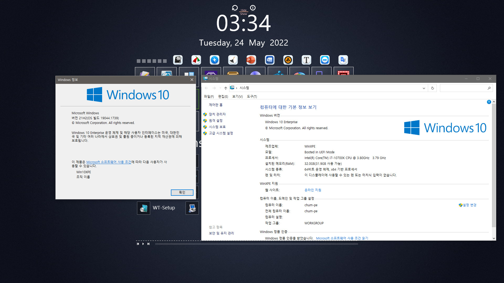Screen dimensions: 504x283
Task: Click the computer icon in the address bar
Action: (x=232, y=88)
